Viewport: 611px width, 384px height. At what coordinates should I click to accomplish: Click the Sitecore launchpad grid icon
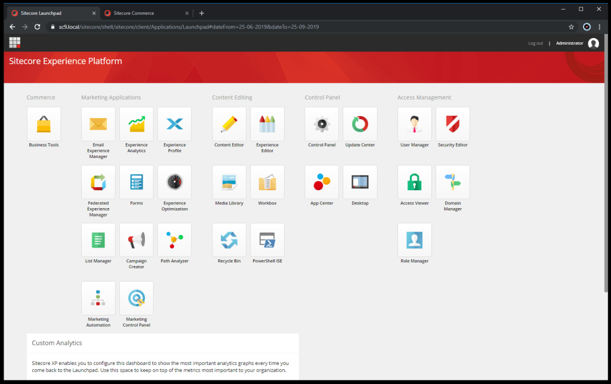click(x=15, y=42)
